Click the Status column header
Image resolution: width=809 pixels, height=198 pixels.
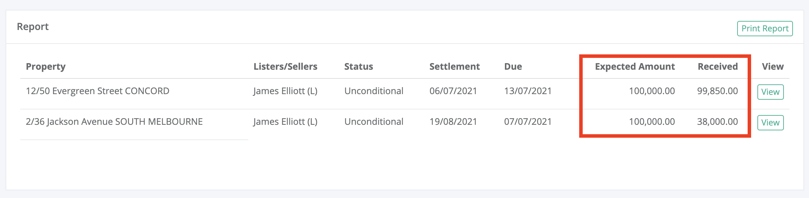click(358, 67)
